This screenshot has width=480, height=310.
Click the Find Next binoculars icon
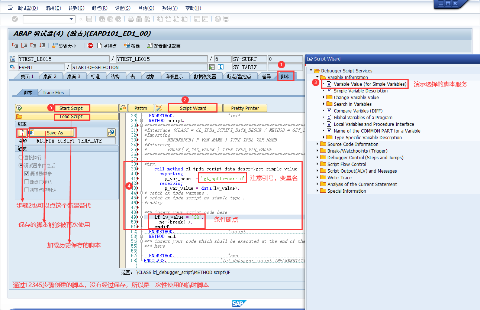147,19
